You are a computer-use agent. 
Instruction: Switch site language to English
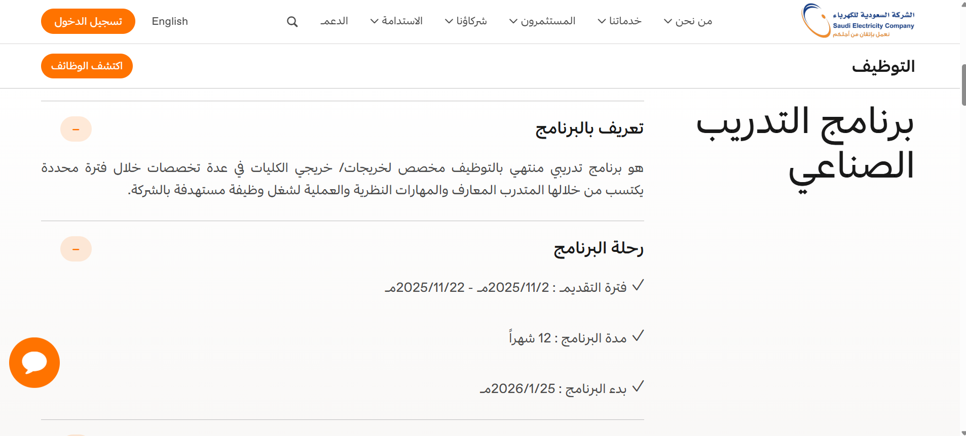point(170,21)
